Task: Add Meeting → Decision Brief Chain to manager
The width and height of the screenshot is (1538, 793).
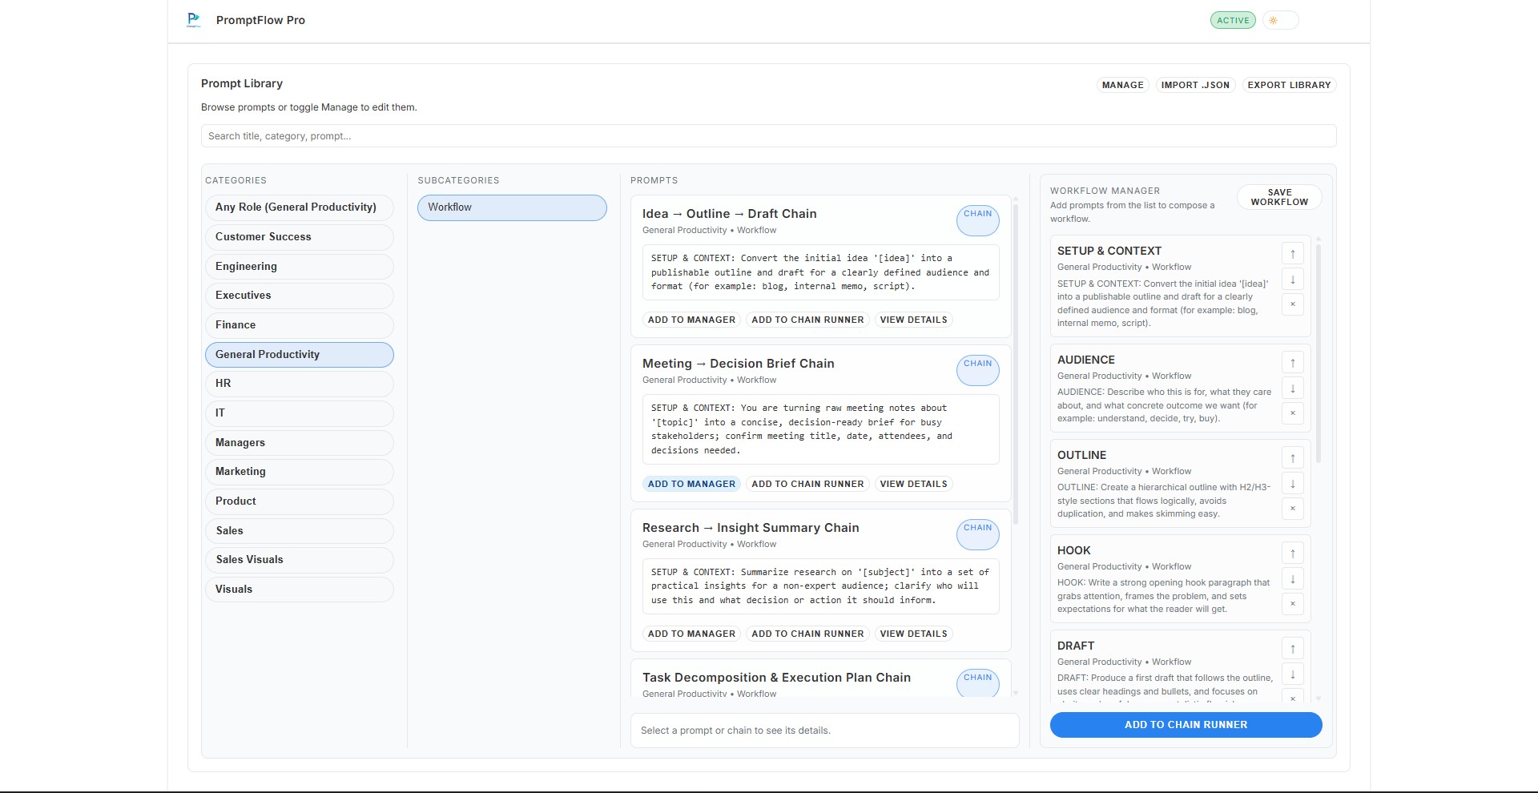Action: (691, 484)
